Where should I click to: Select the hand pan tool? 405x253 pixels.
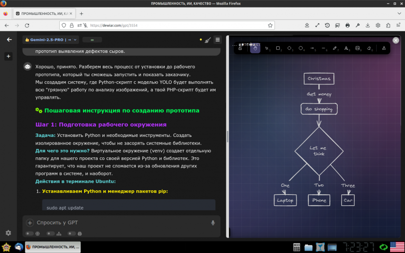255,48
